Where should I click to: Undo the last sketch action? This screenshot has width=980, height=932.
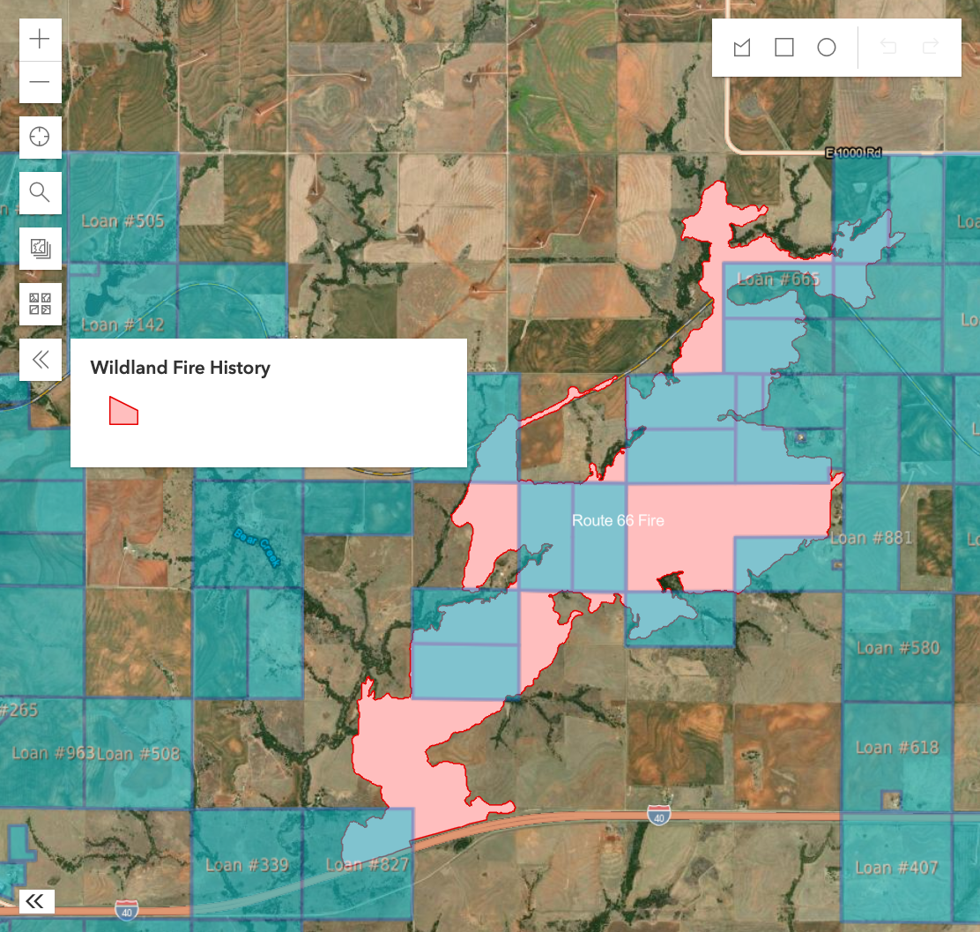888,48
